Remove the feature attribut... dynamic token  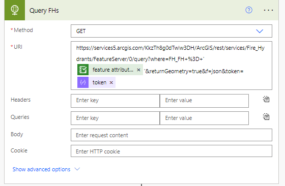138,70
